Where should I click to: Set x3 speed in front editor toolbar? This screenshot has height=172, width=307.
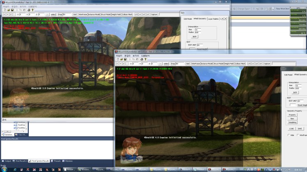coord(261,64)
